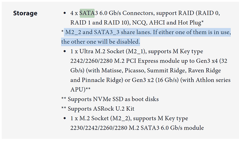This screenshot has height=142, width=239.
Task: Click the text "RAID 0" in the first bullet
Action: pyautogui.click(x=209, y=13)
